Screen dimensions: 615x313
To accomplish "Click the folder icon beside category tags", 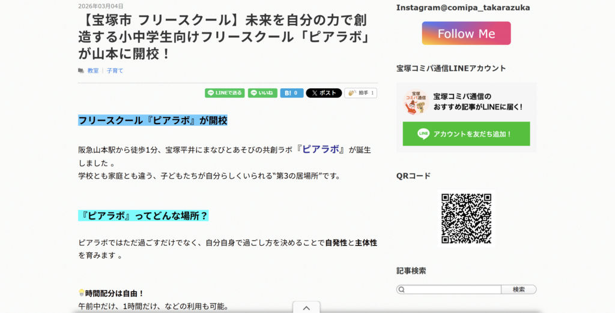I will point(81,71).
